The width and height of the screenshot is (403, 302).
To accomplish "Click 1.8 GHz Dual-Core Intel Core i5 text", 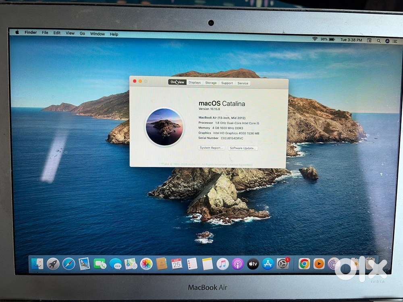I will tap(237, 123).
